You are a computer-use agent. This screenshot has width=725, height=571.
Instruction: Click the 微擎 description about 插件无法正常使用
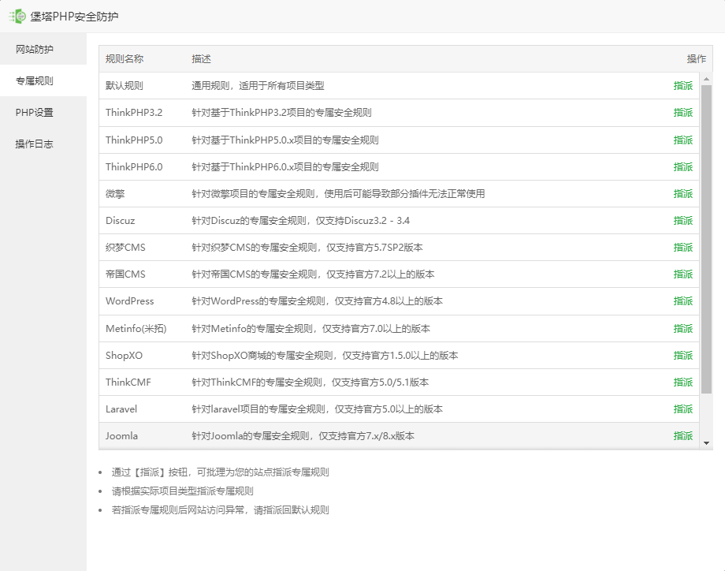point(338,193)
